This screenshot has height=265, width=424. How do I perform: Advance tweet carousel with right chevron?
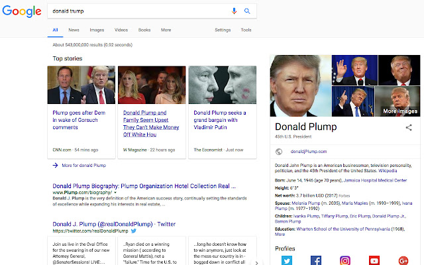point(256,262)
